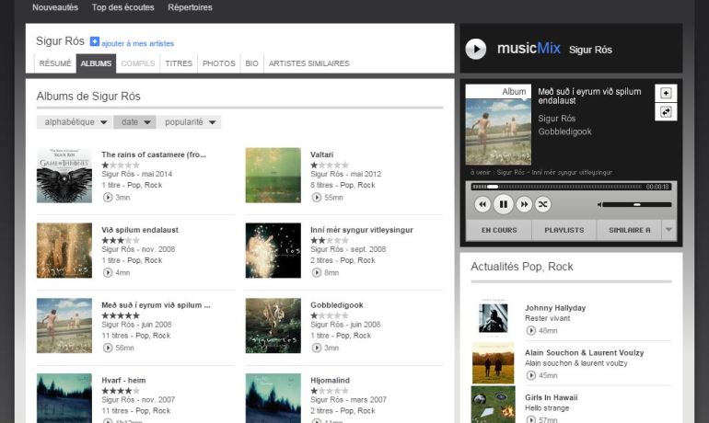Open the COMPILS tab
709x423 pixels.
[x=138, y=63]
